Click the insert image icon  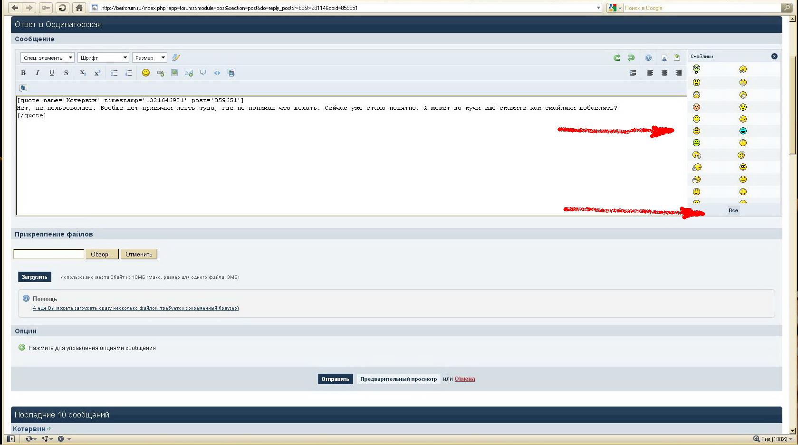[174, 73]
